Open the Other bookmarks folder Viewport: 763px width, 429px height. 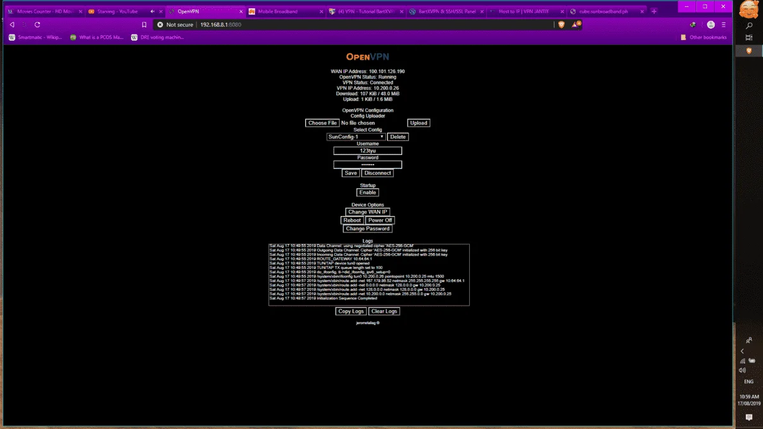(x=703, y=37)
